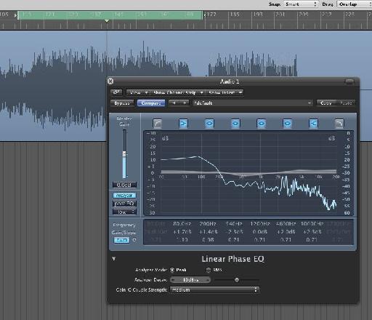Click the 10000Hz frequency value

[x=312, y=224]
